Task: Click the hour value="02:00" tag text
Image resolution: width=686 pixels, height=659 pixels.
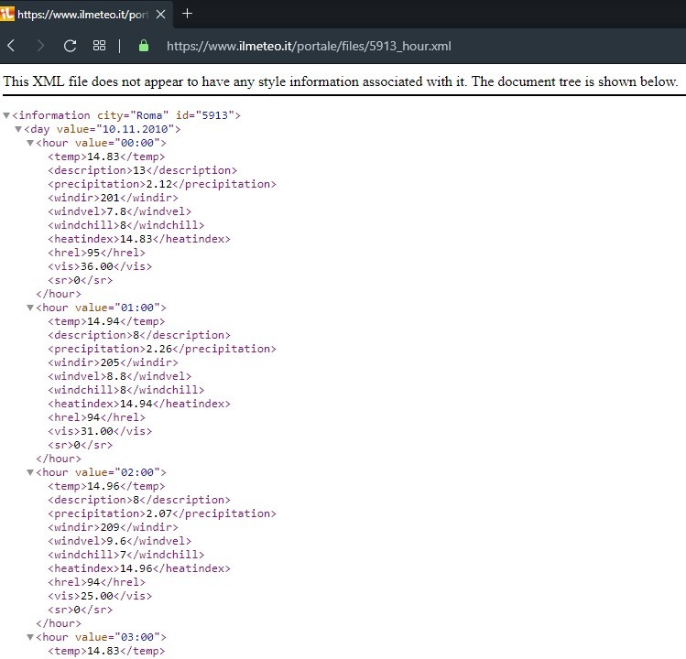Action: (x=101, y=472)
